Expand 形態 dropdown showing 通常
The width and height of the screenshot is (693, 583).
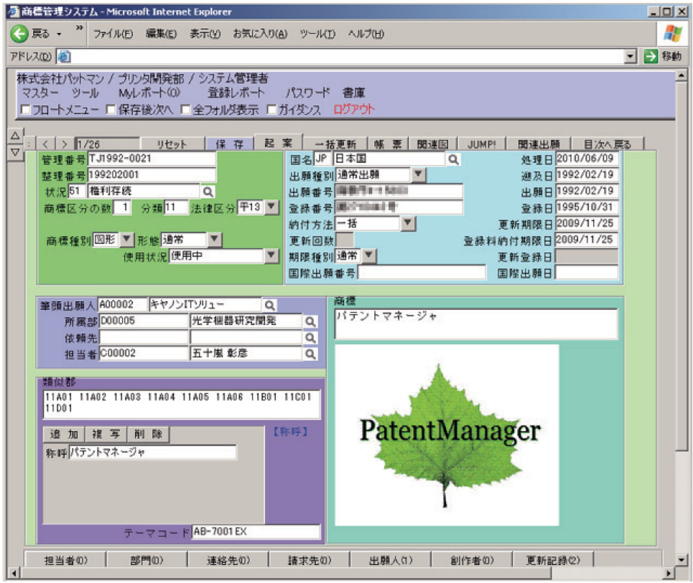pyautogui.click(x=214, y=240)
